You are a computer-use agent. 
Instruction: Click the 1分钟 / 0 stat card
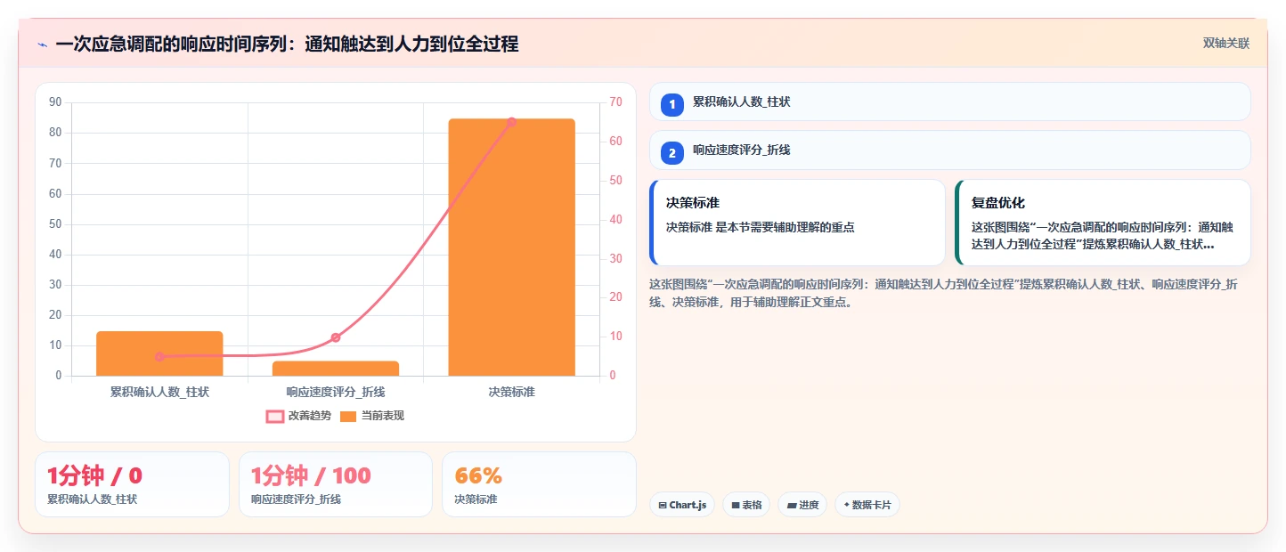click(x=132, y=484)
